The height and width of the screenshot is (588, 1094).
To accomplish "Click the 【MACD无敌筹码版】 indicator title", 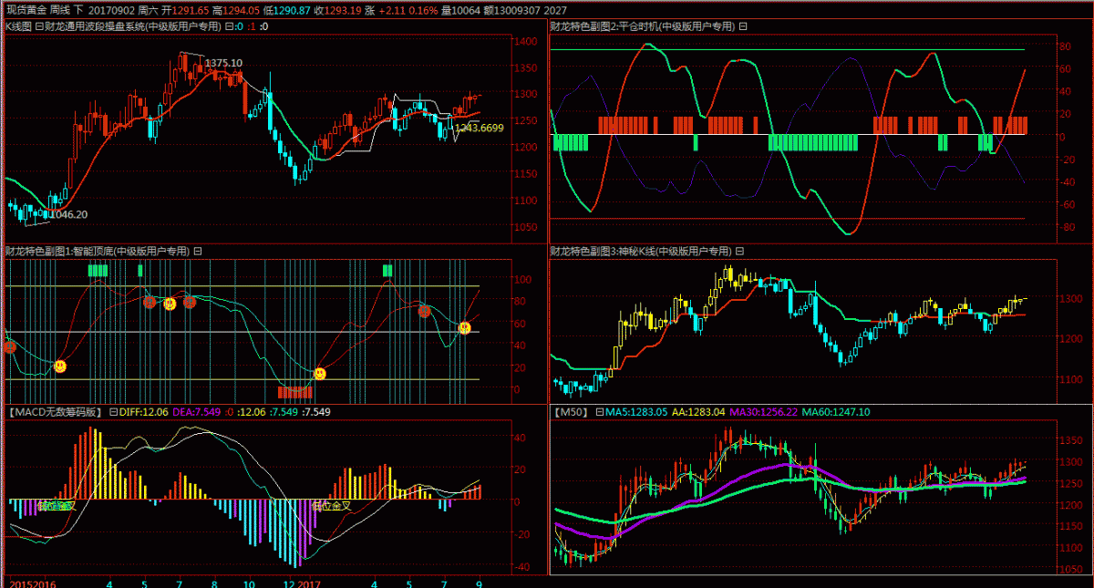I will pyautogui.click(x=53, y=412).
